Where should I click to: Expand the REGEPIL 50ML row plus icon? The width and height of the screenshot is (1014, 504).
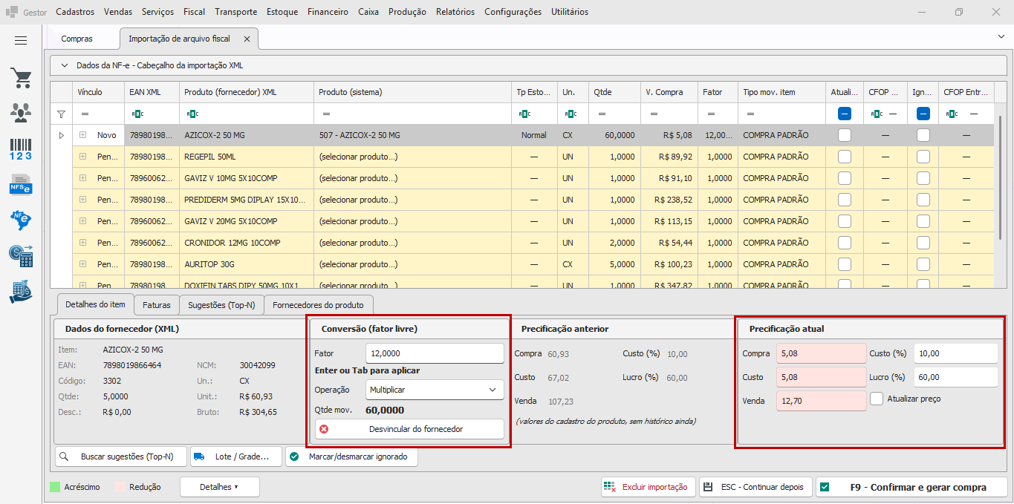coord(83,157)
